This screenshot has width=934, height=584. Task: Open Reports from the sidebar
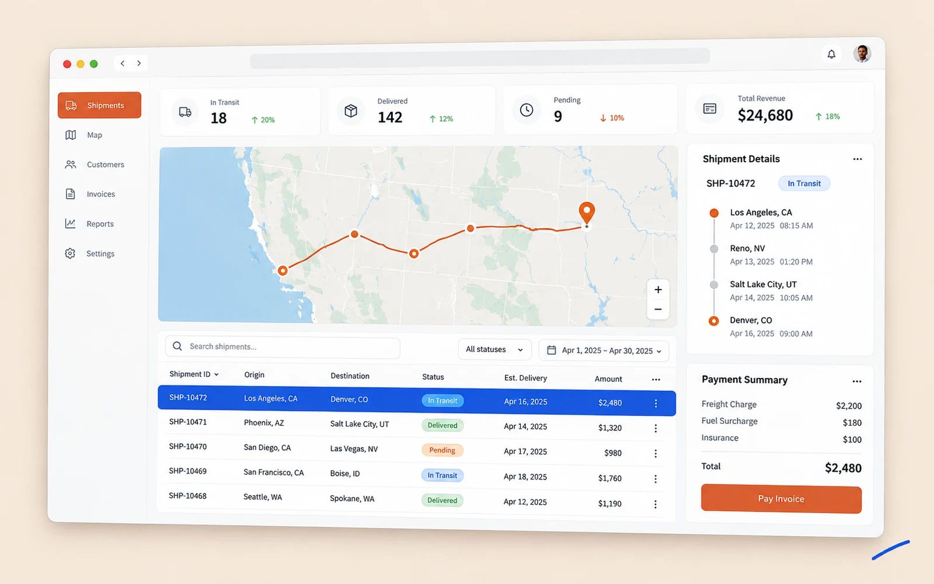90,224
